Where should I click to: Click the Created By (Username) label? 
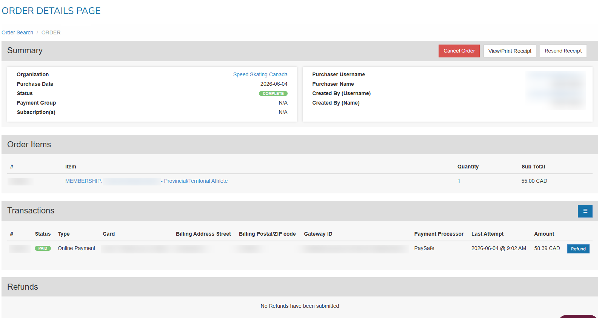[341, 93]
